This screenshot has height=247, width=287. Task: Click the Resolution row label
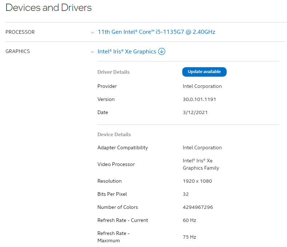109,181
